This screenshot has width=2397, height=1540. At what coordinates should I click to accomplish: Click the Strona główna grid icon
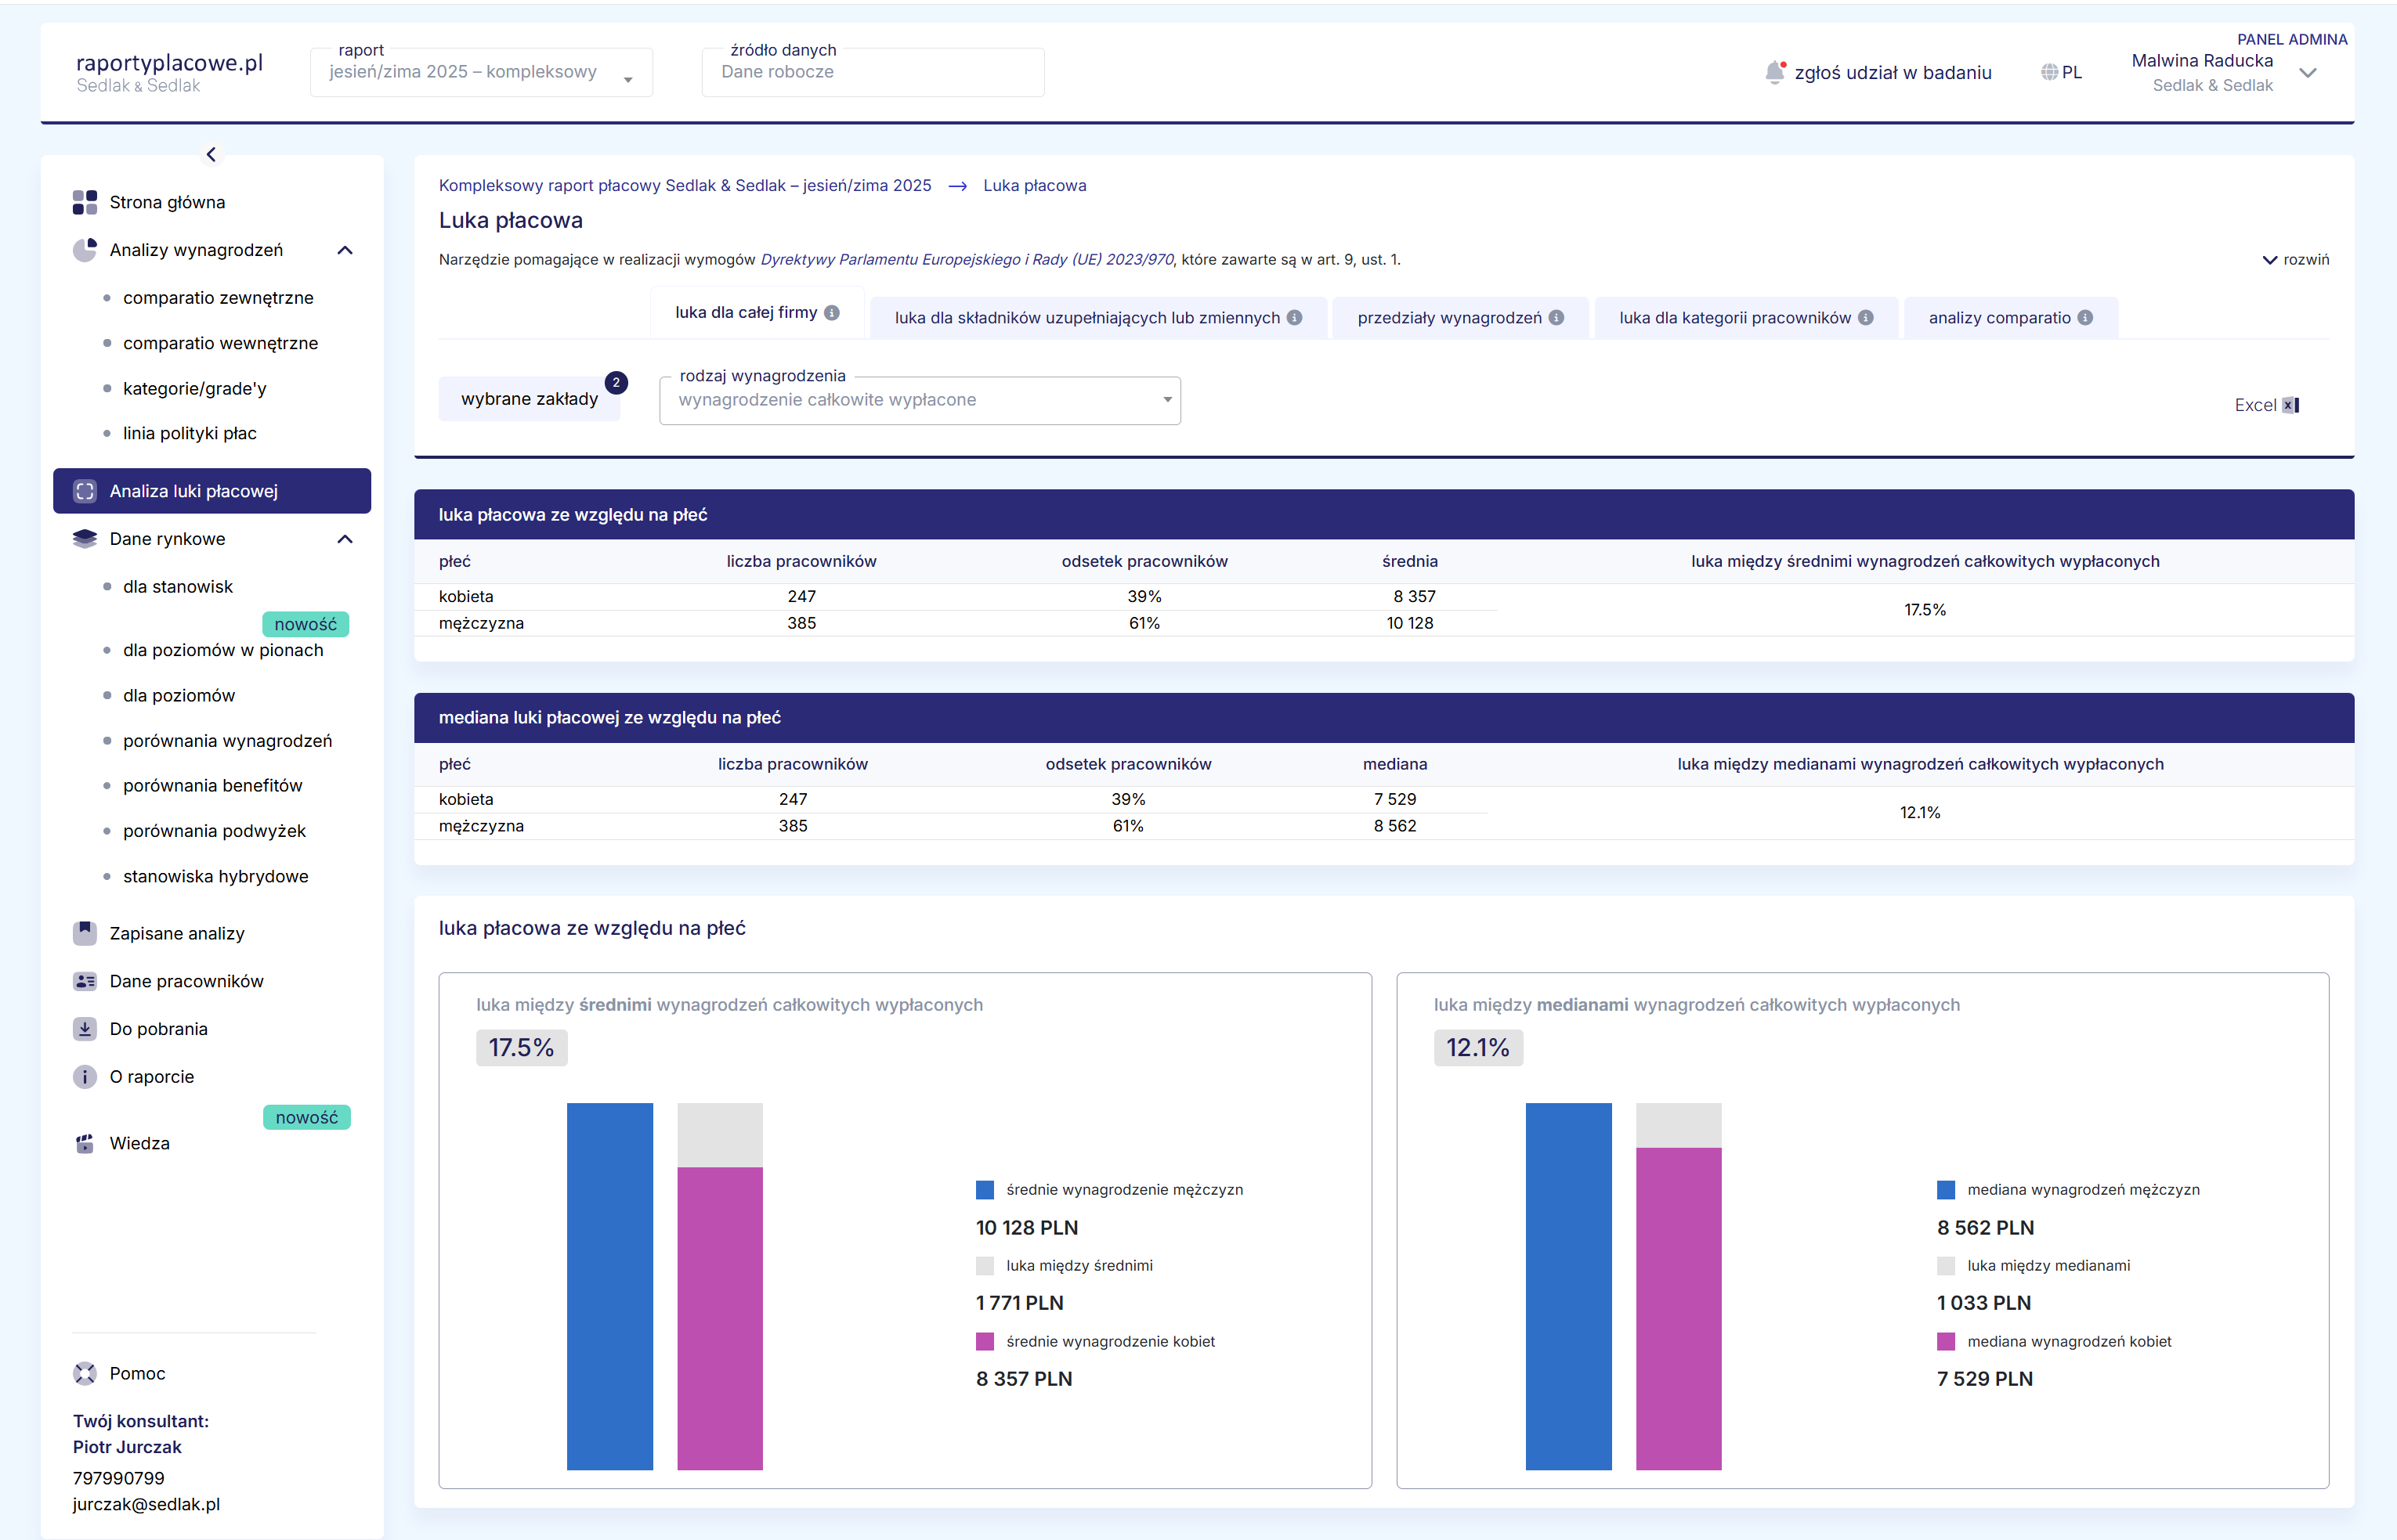(x=85, y=202)
